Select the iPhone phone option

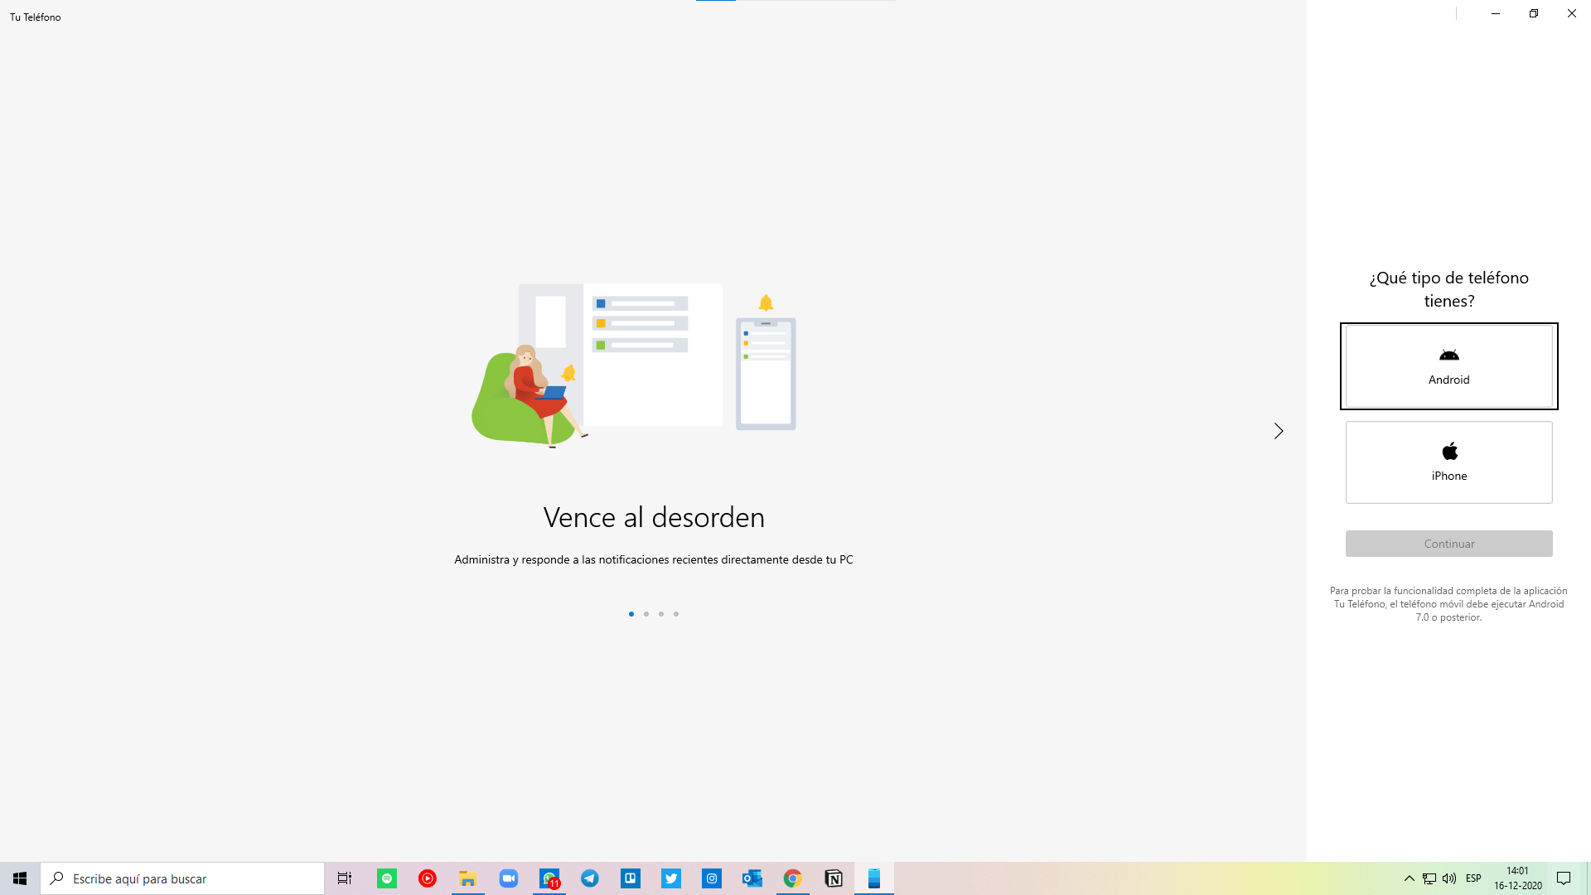pos(1448,462)
